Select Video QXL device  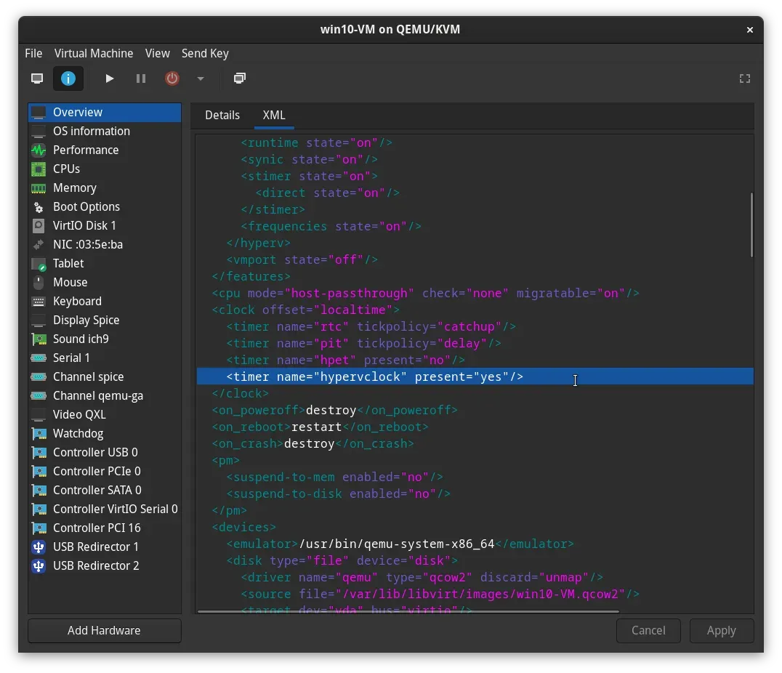coord(105,414)
